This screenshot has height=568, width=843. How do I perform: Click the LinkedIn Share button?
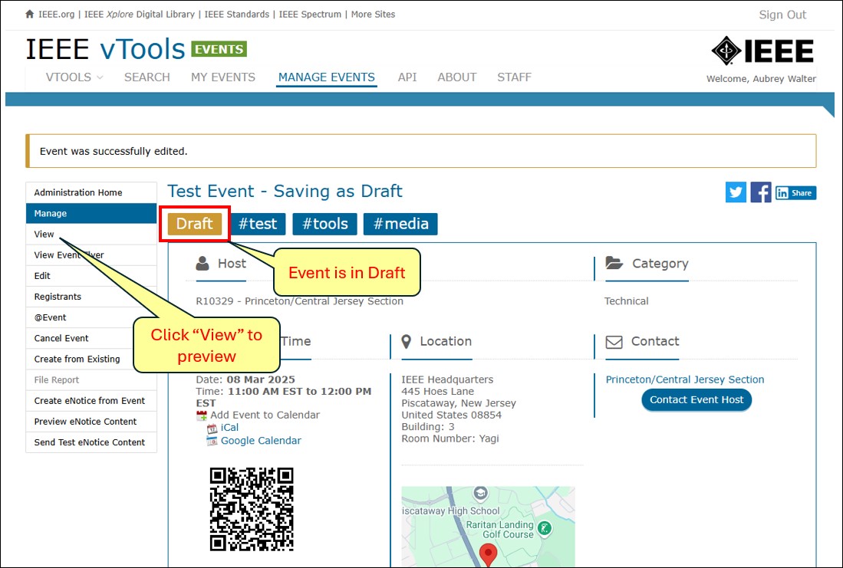[x=795, y=193]
